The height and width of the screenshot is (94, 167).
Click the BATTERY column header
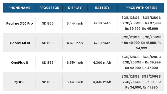click(x=102, y=8)
